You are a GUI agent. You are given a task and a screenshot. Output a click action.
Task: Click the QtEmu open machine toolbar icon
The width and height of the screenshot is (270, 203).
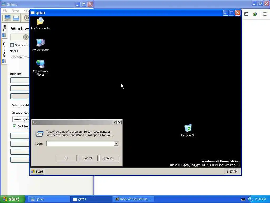click(16, 18)
